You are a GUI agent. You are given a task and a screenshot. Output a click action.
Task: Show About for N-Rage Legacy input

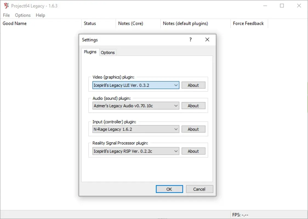(x=193, y=129)
